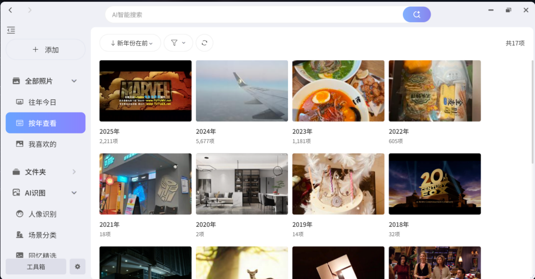This screenshot has width=535, height=279.
Task: Go forward with the right arrow
Action: coord(30,10)
